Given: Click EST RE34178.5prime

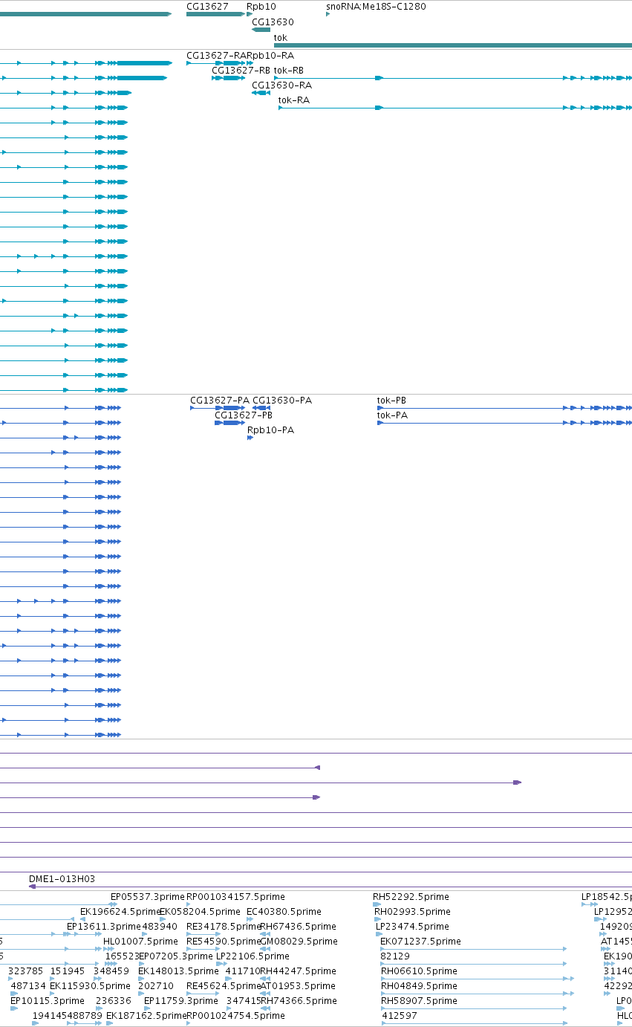Looking at the screenshot, I should [x=222, y=926].
